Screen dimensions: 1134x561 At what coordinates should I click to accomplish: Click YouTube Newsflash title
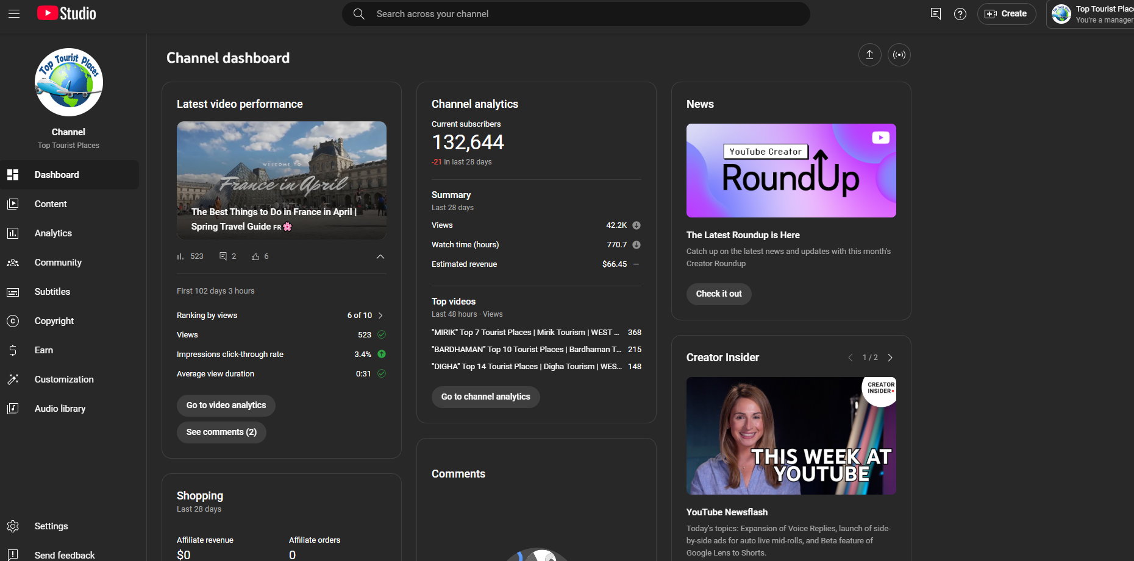727,512
